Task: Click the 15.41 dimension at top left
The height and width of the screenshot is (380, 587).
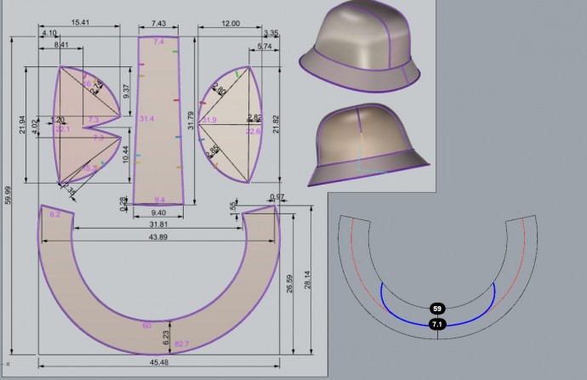Action: coord(81,23)
